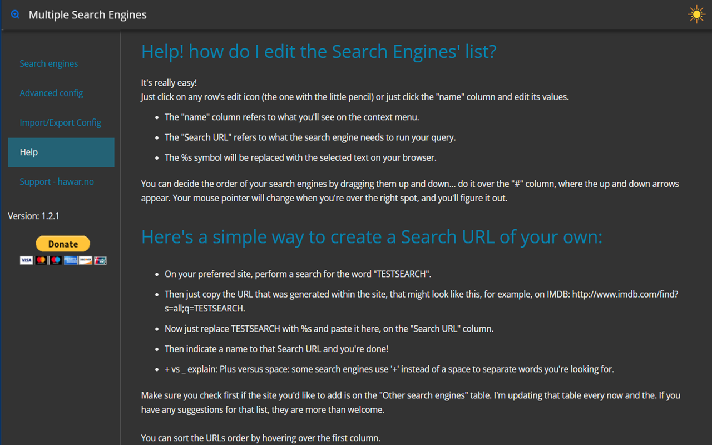Click the Search URL creation heading

point(371,236)
